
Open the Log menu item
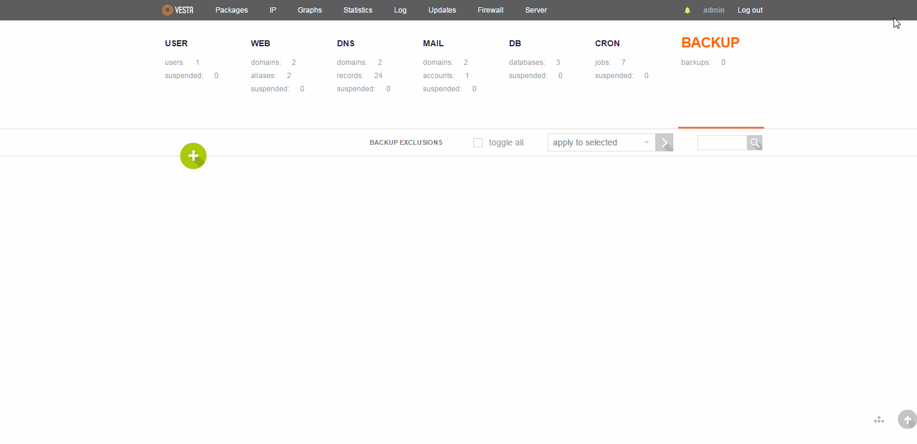pos(400,10)
